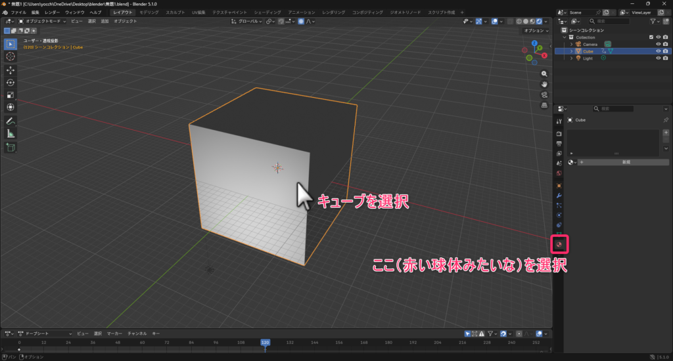Open the Material properties tab (red sphere)
The height and width of the screenshot is (361, 673).
pyautogui.click(x=559, y=244)
